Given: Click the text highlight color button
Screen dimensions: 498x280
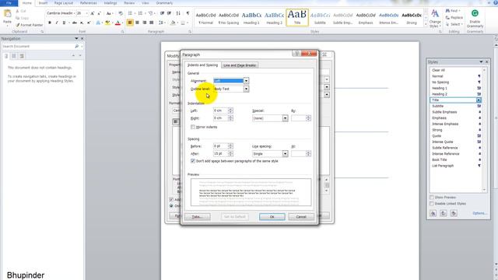Looking at the screenshot, I should point(107,23).
